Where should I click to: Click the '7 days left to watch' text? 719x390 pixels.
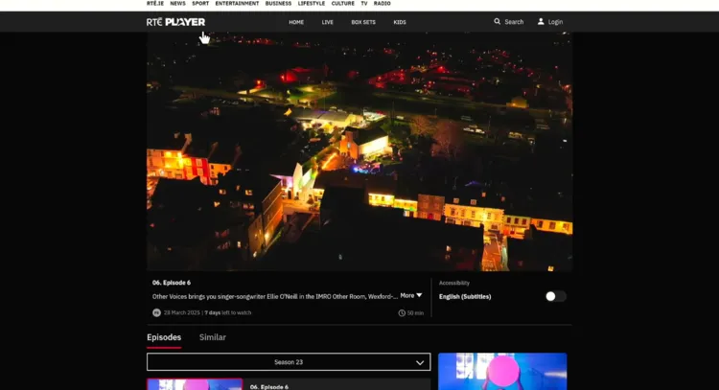coord(228,312)
